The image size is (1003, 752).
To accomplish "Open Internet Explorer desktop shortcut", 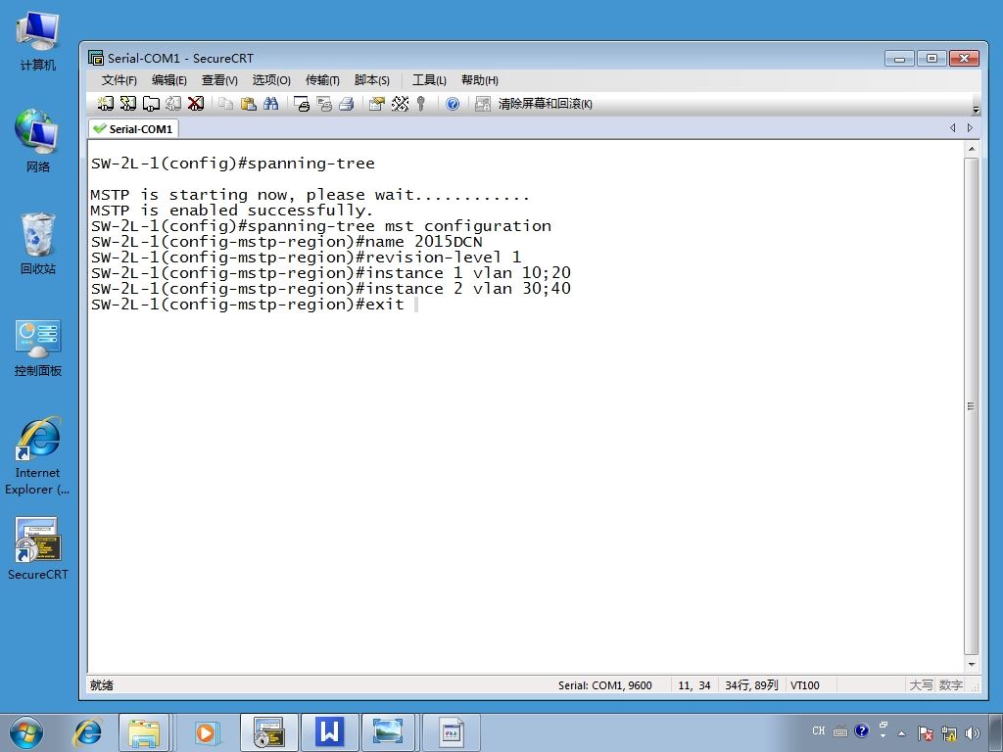I will click(38, 455).
